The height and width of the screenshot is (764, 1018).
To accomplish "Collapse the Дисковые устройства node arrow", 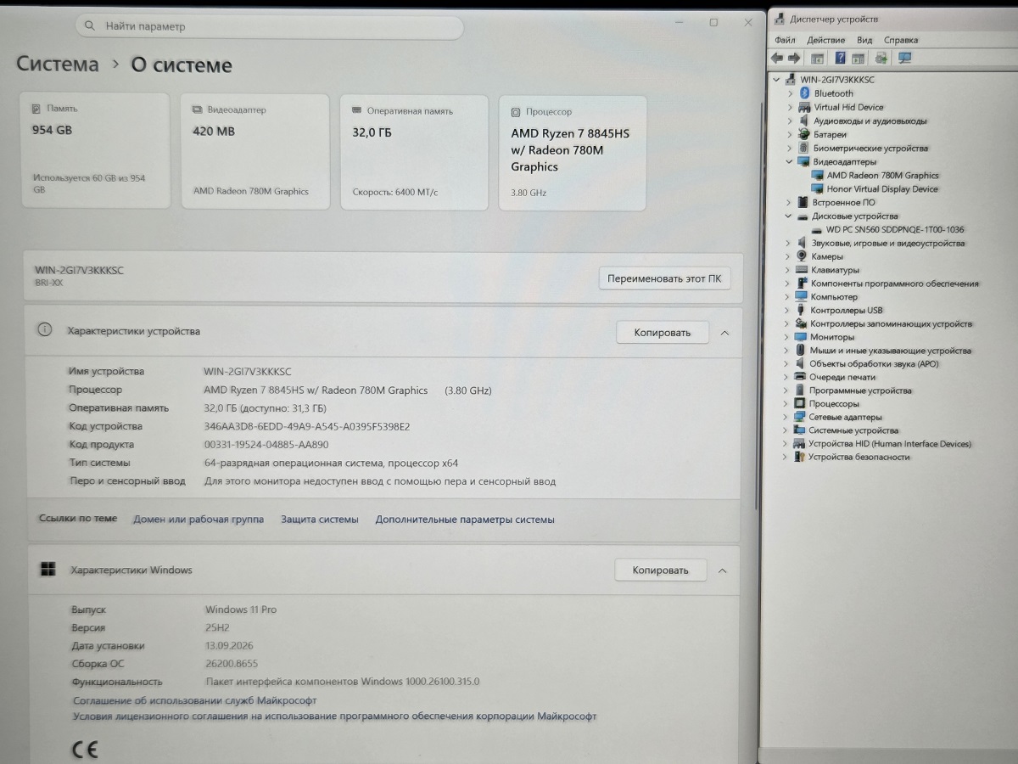I will [790, 216].
